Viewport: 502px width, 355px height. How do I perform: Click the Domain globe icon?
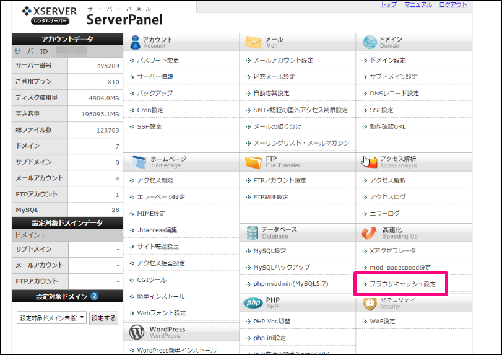tap(370, 42)
